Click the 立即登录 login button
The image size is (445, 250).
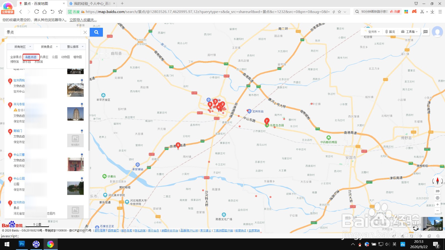[8, 12]
